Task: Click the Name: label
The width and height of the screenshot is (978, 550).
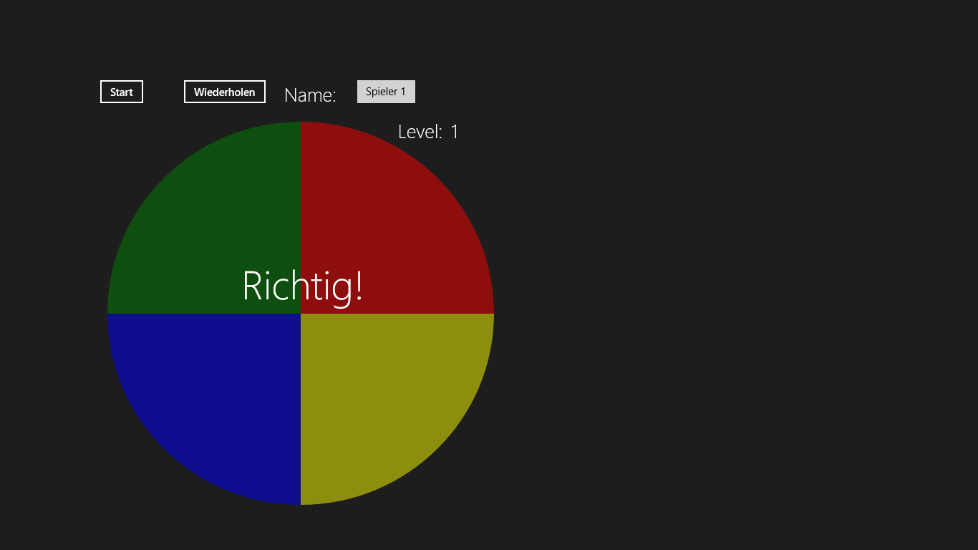Action: [310, 95]
